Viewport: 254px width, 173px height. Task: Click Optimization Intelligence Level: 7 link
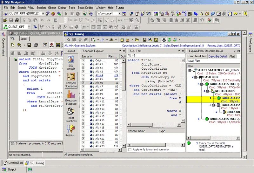tap(142, 45)
